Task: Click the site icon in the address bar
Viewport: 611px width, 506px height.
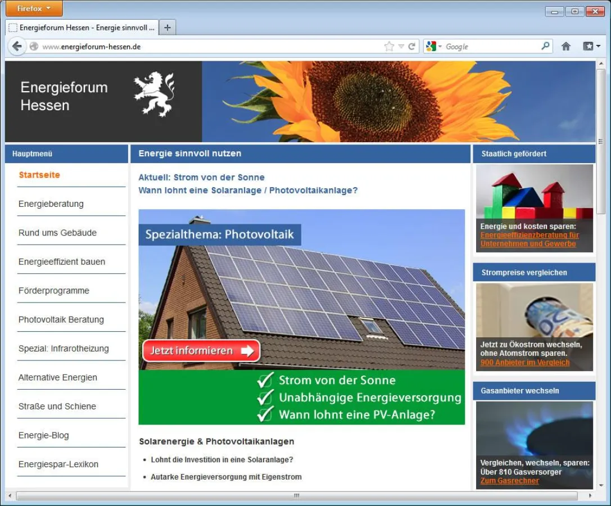Action: (x=34, y=47)
